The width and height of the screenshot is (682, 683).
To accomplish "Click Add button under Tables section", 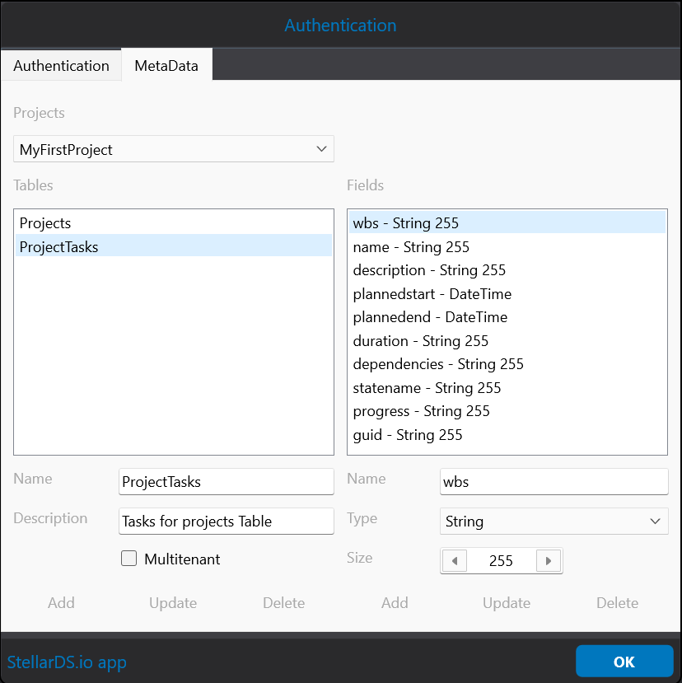I will [x=61, y=603].
